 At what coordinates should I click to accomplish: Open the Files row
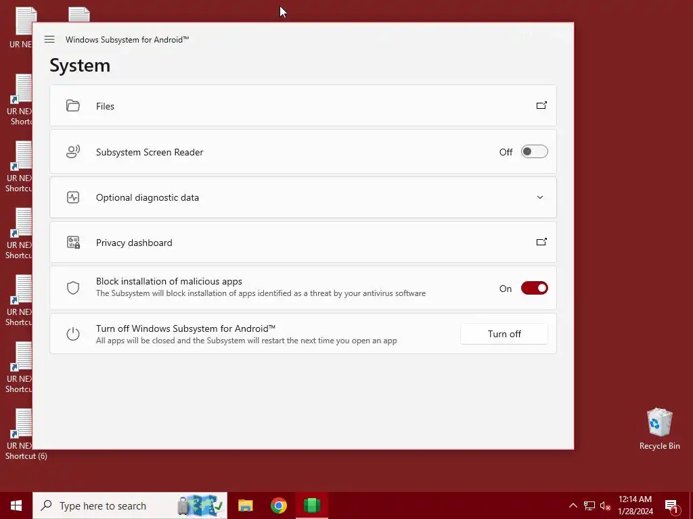click(303, 105)
